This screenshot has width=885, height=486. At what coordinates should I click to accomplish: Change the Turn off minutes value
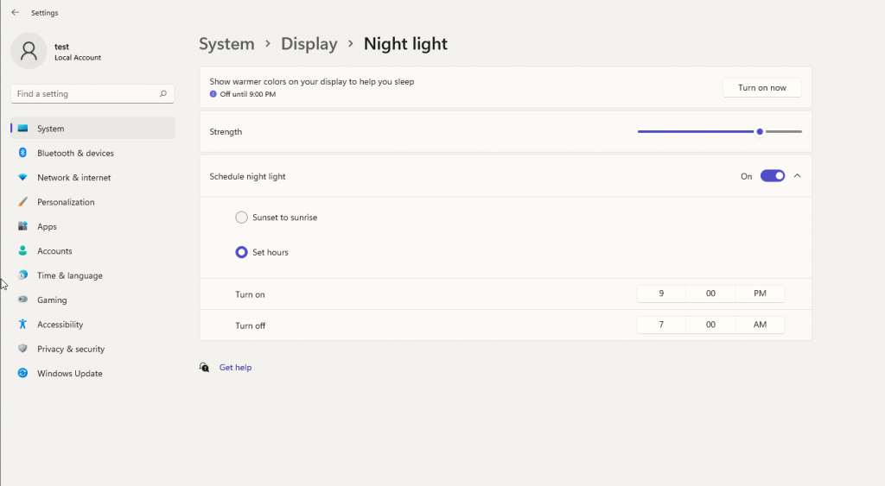[710, 325]
